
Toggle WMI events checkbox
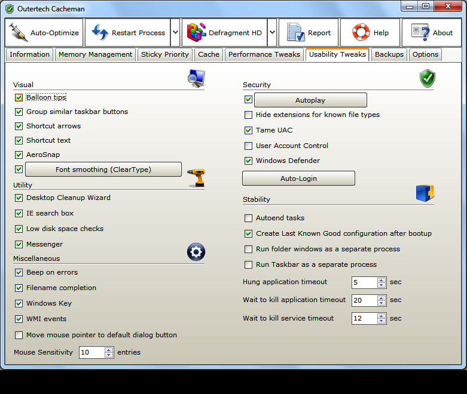tap(19, 319)
